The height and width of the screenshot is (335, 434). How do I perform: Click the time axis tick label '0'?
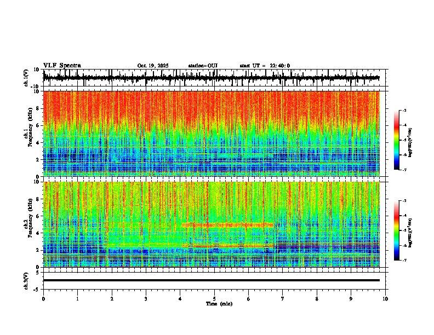coord(43,299)
